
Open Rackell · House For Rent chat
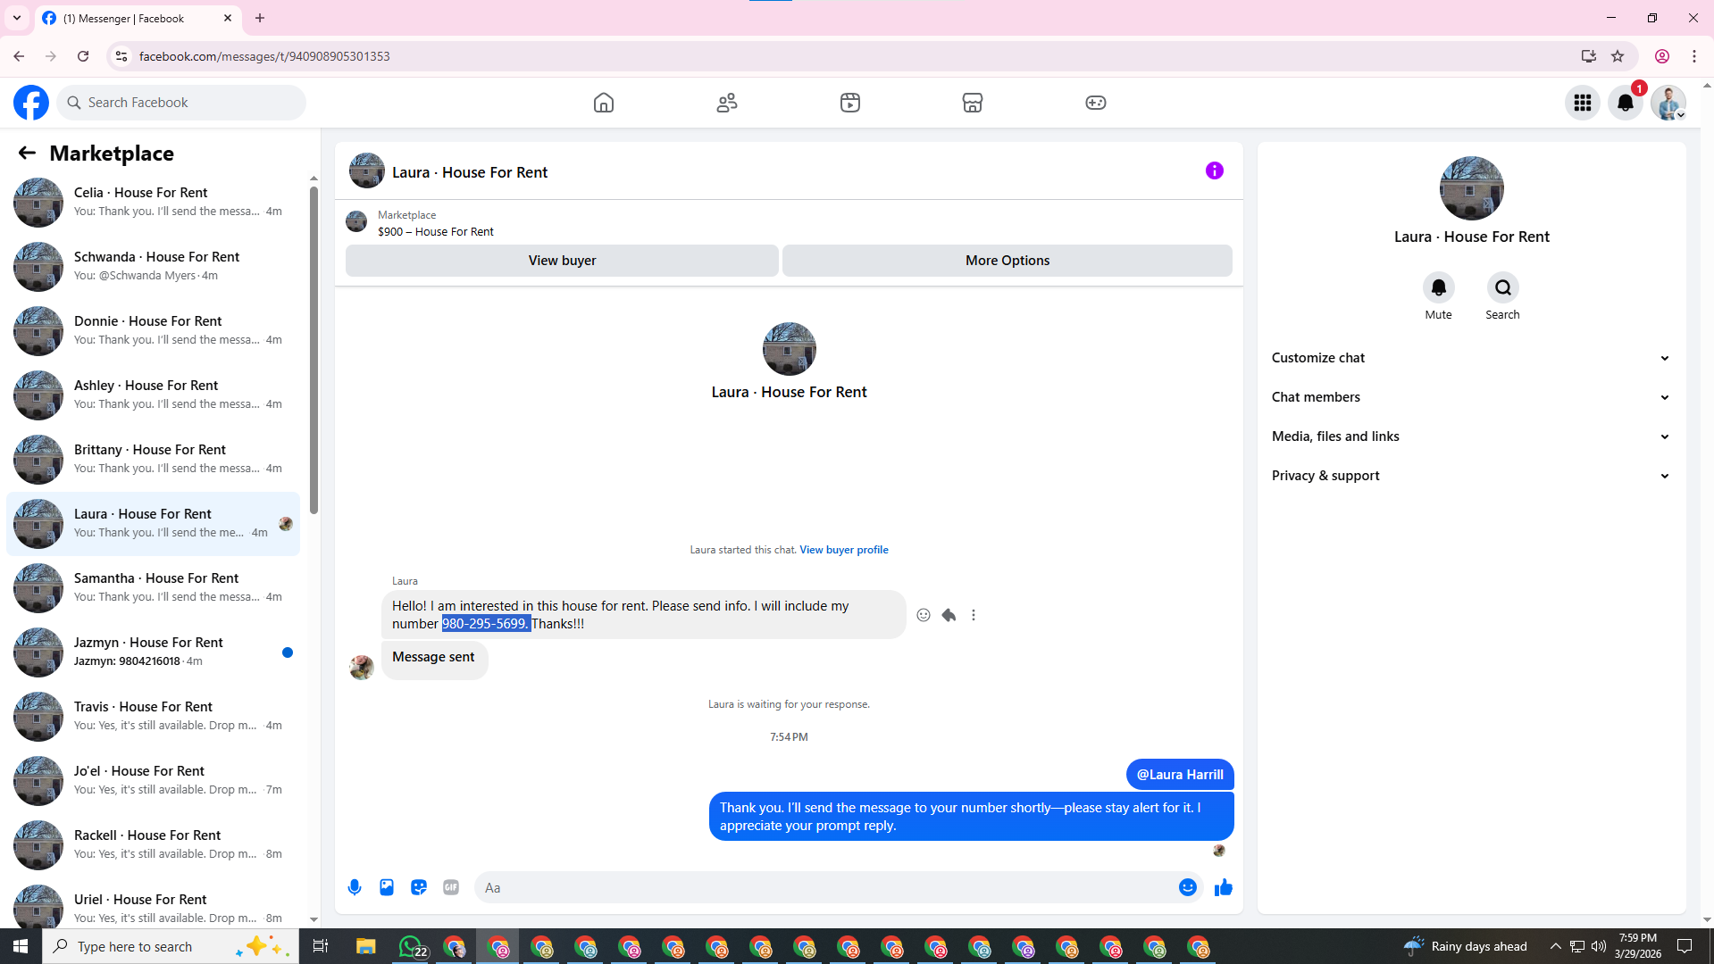[153, 844]
